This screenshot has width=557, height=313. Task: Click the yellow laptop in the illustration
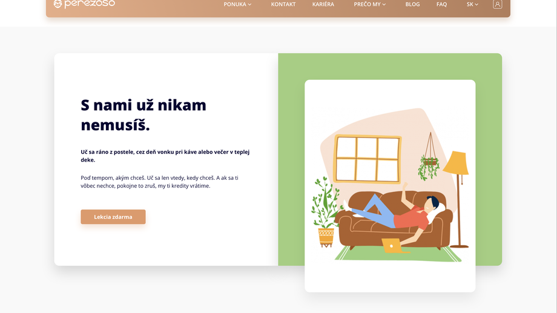(x=392, y=246)
